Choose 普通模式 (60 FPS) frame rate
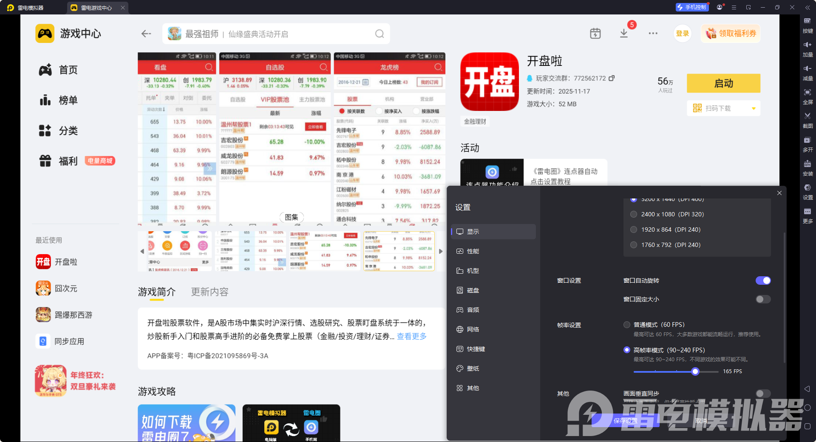Screen dimensions: 816x442 click(x=627, y=325)
